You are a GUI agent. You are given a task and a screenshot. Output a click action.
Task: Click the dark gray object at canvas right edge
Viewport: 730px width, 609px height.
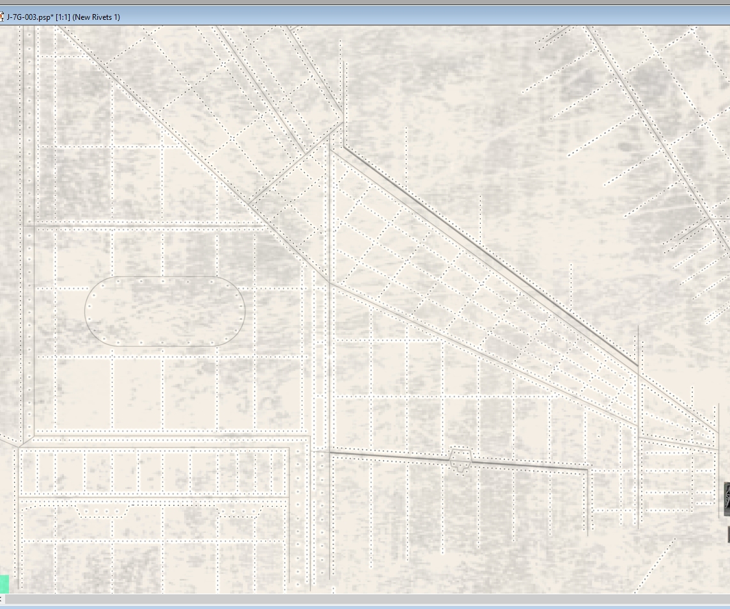tap(726, 500)
